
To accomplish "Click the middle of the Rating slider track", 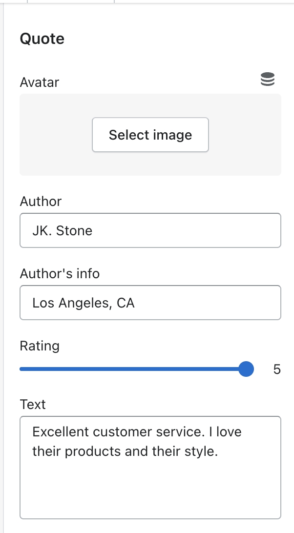I will click(x=132, y=369).
